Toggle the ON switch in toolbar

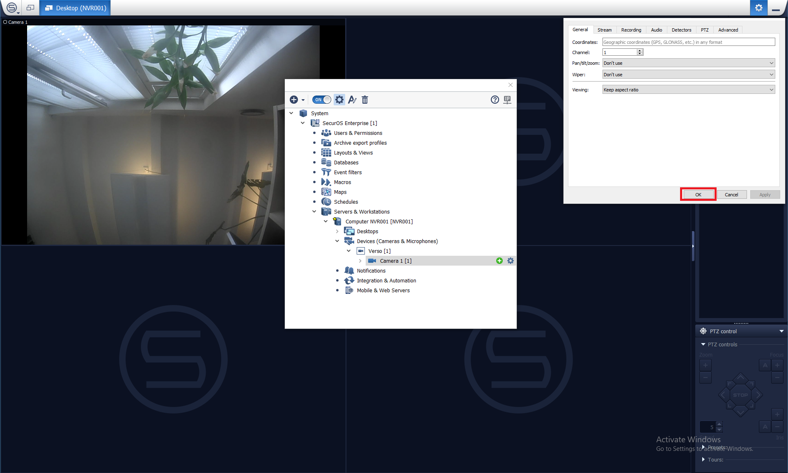tap(321, 100)
